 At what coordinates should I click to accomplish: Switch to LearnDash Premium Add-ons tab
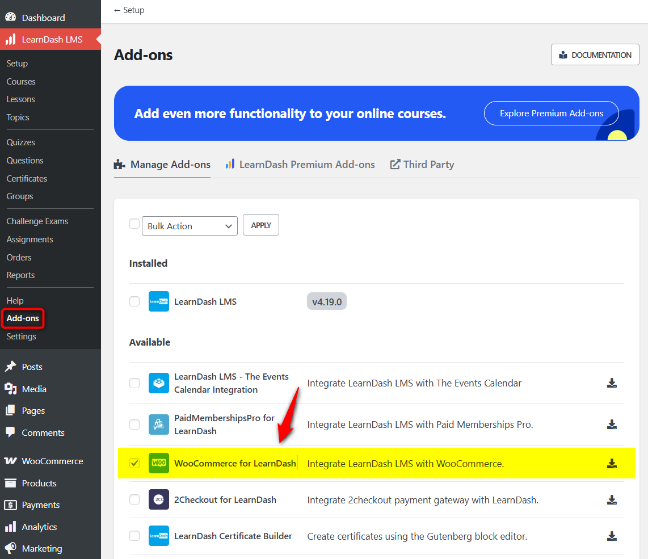(x=300, y=165)
